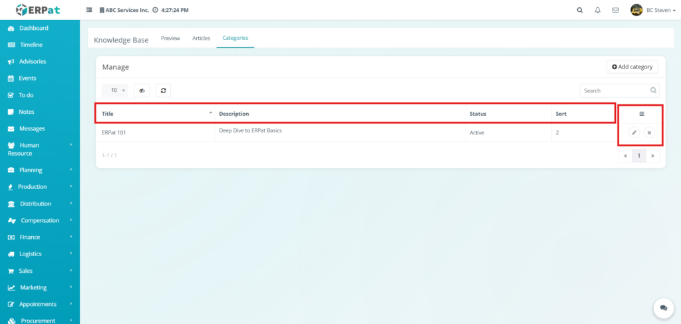
Task: Open the chat bubble icon
Action: tap(663, 308)
